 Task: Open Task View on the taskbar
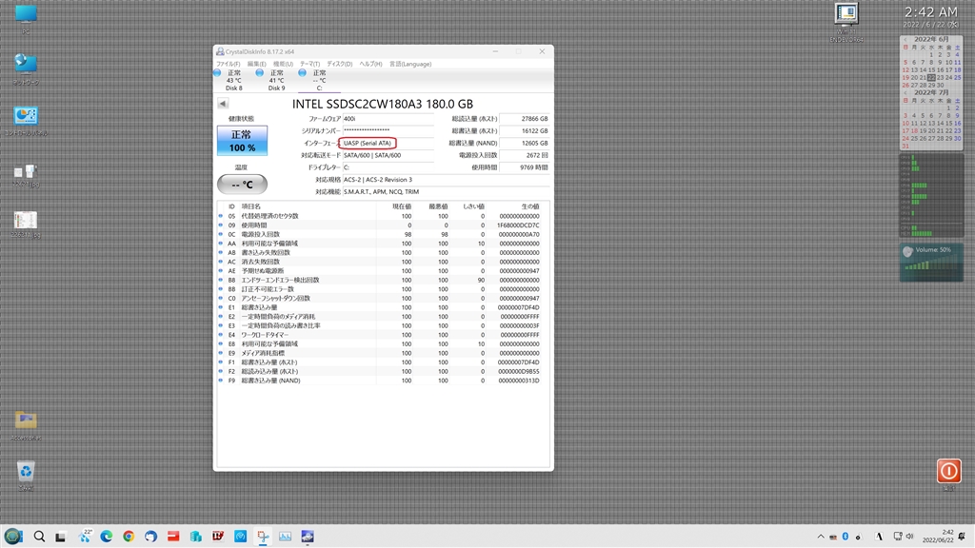tap(60, 537)
